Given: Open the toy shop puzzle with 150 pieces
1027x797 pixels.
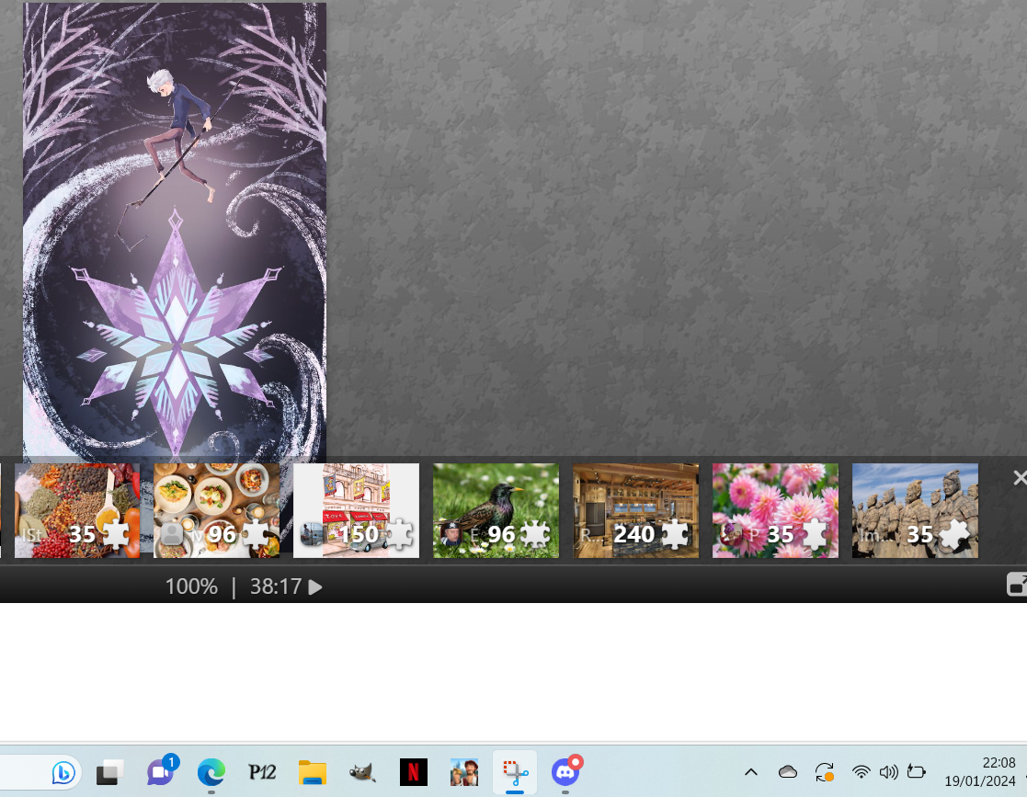Looking at the screenshot, I should [x=357, y=511].
